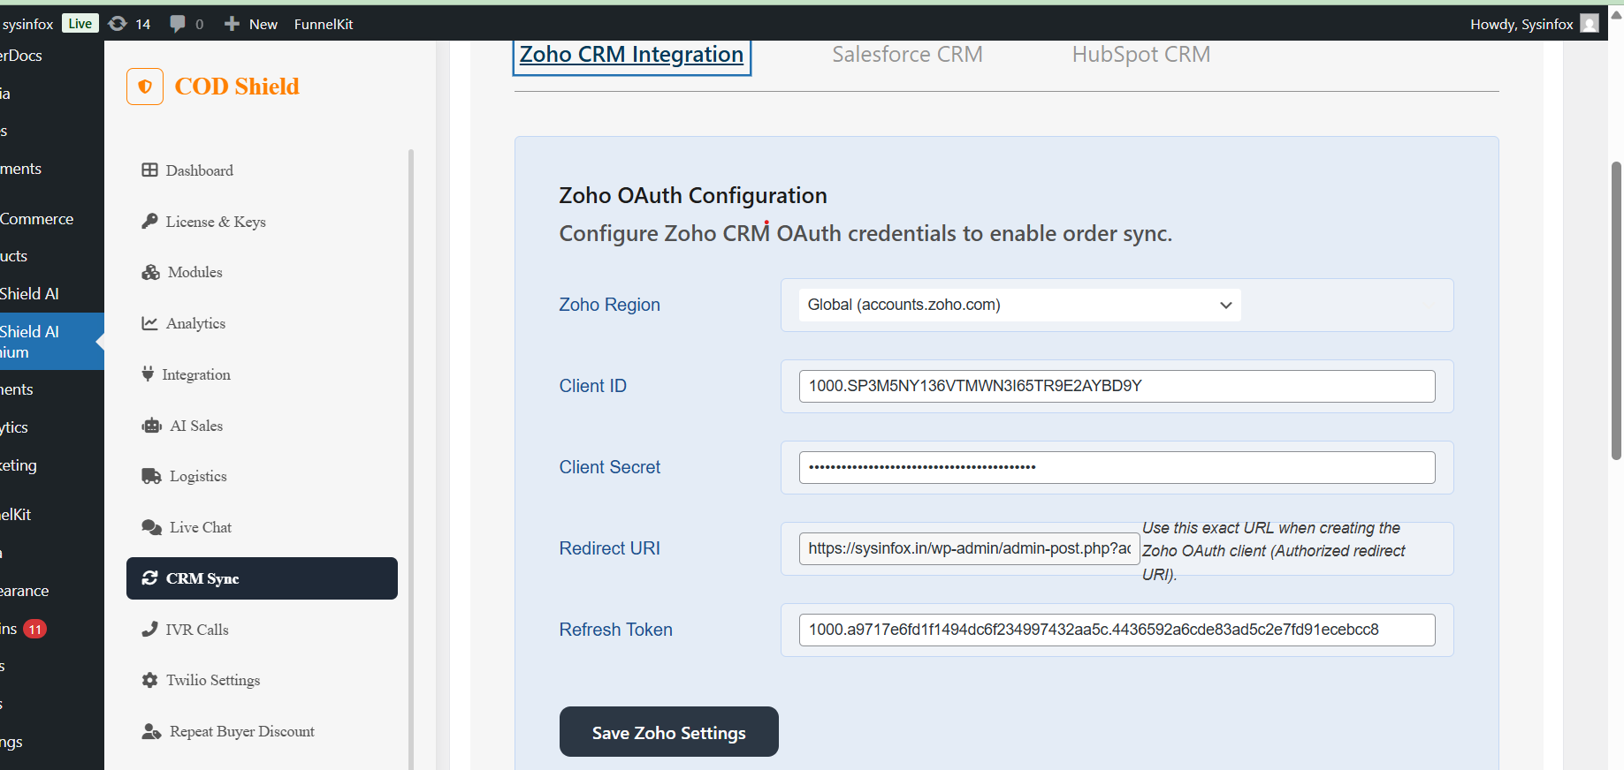Switch to the Salesforce CRM tab
The width and height of the screenshot is (1624, 770).
[906, 55]
